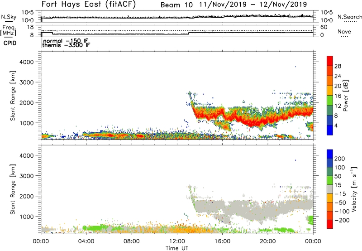Click the '16:00' time axis tick label
Viewport: 362px width, 251px height.
(222, 241)
